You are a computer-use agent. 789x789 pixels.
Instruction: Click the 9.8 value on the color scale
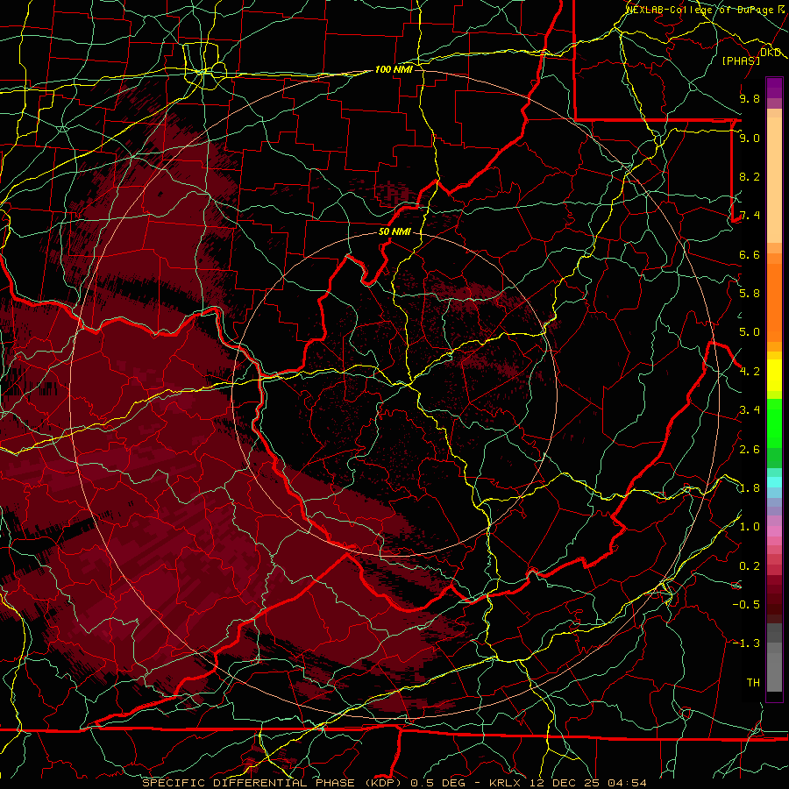pos(750,99)
